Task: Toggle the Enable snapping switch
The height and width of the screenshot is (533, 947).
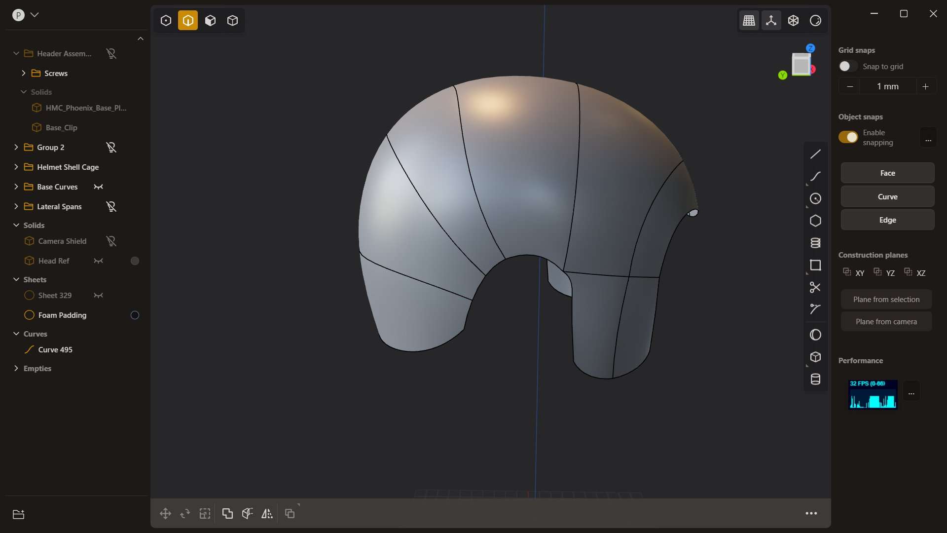Action: tap(848, 137)
